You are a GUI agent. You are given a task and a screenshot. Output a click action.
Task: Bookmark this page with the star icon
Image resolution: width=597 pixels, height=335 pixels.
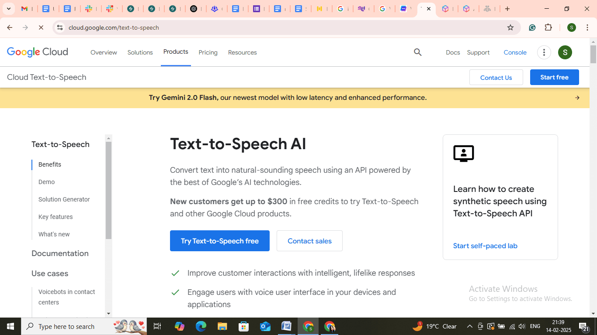(x=510, y=27)
